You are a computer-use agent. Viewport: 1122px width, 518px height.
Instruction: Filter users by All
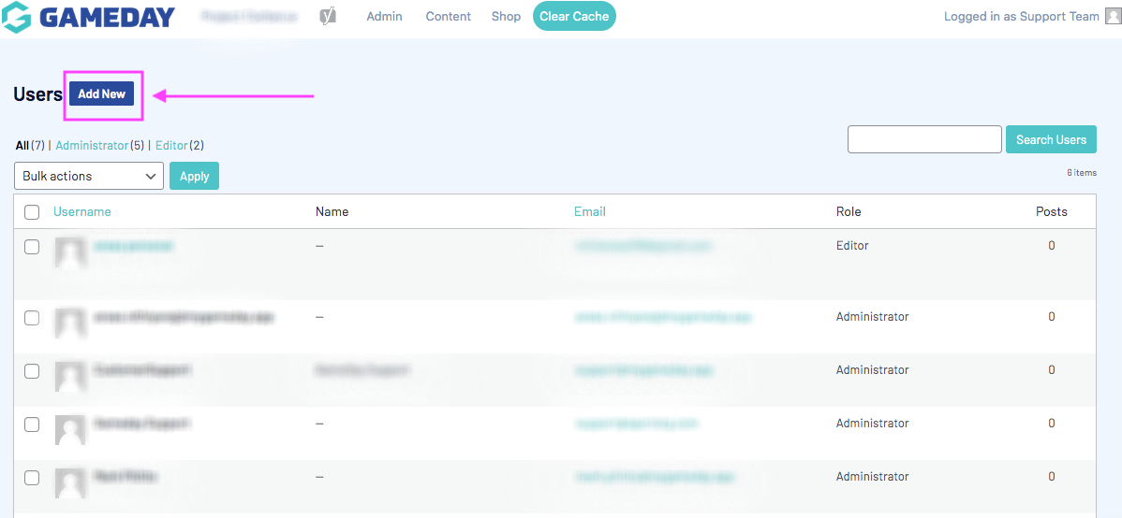[x=22, y=146]
